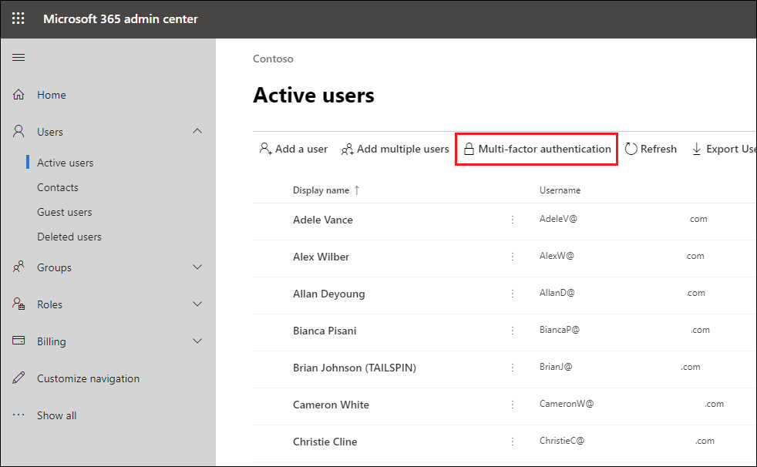
Task: Refresh the active users list
Action: [651, 149]
